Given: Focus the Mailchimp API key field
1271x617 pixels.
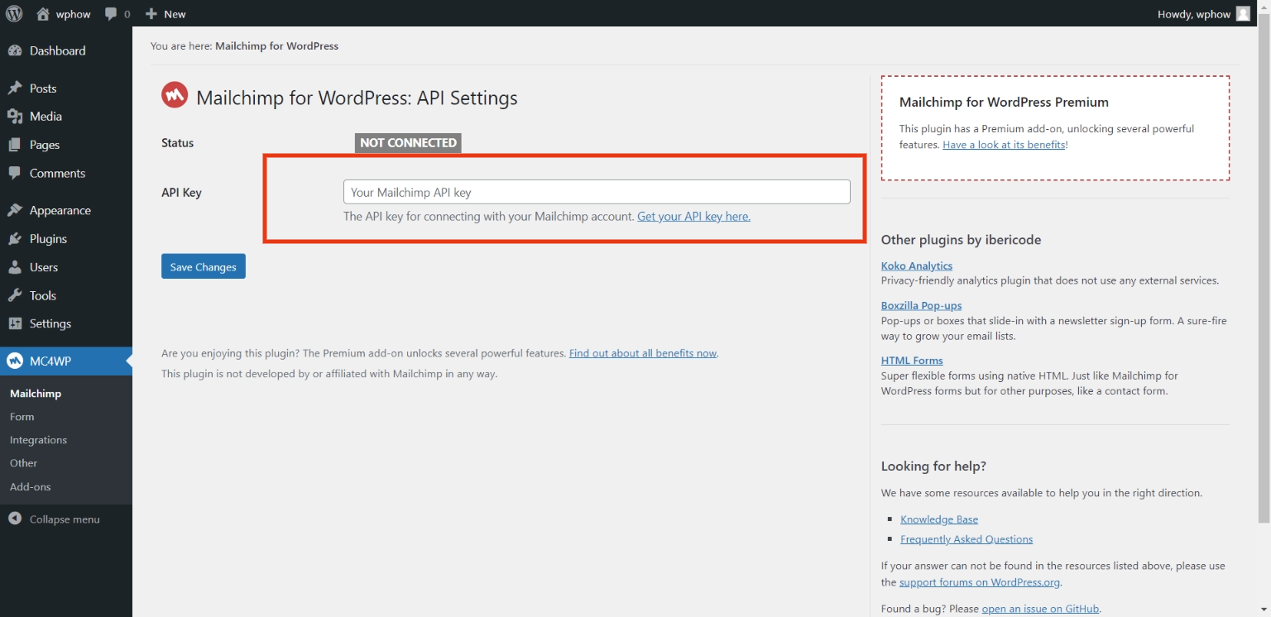Looking at the screenshot, I should coord(597,192).
